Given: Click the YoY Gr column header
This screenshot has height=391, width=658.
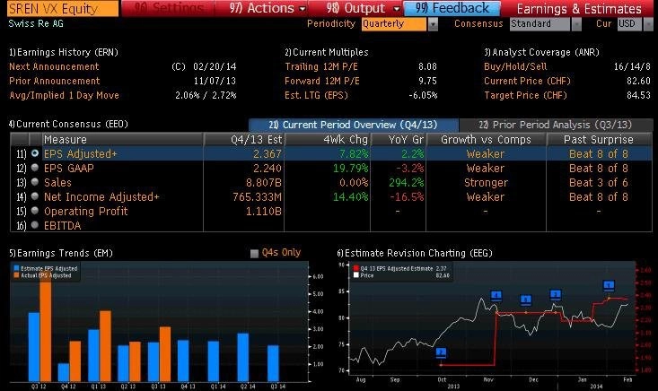Looking at the screenshot, I should (x=399, y=140).
